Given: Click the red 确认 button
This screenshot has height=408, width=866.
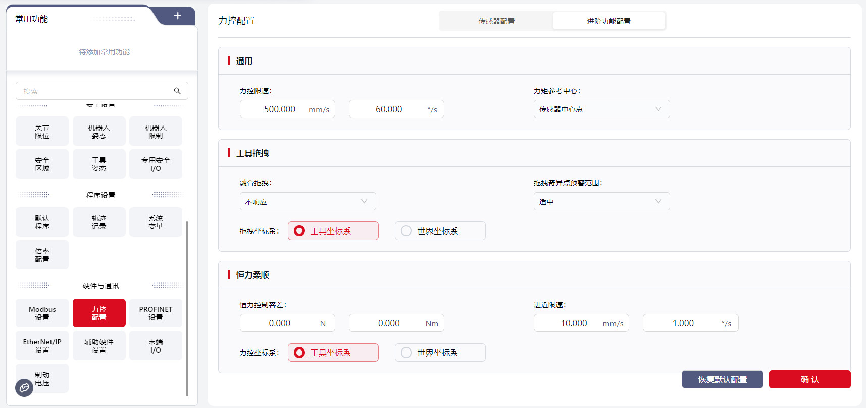Looking at the screenshot, I should click(809, 379).
